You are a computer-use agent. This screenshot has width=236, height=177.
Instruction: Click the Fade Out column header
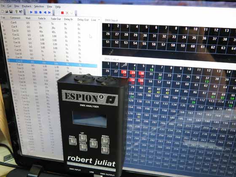(x=56, y=19)
